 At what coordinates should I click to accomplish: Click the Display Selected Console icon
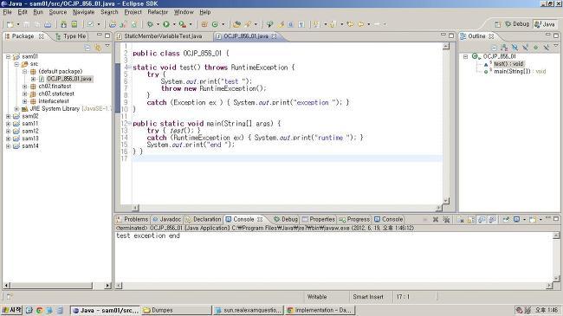click(516, 219)
